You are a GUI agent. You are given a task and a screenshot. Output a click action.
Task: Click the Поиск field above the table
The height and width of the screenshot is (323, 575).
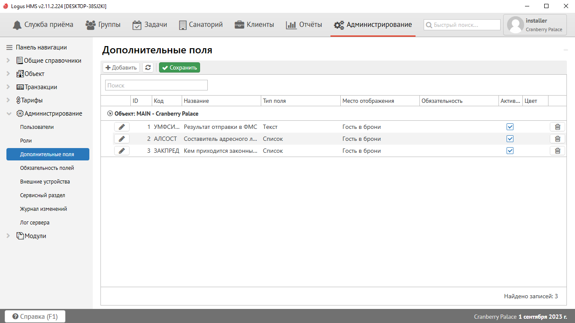click(156, 85)
